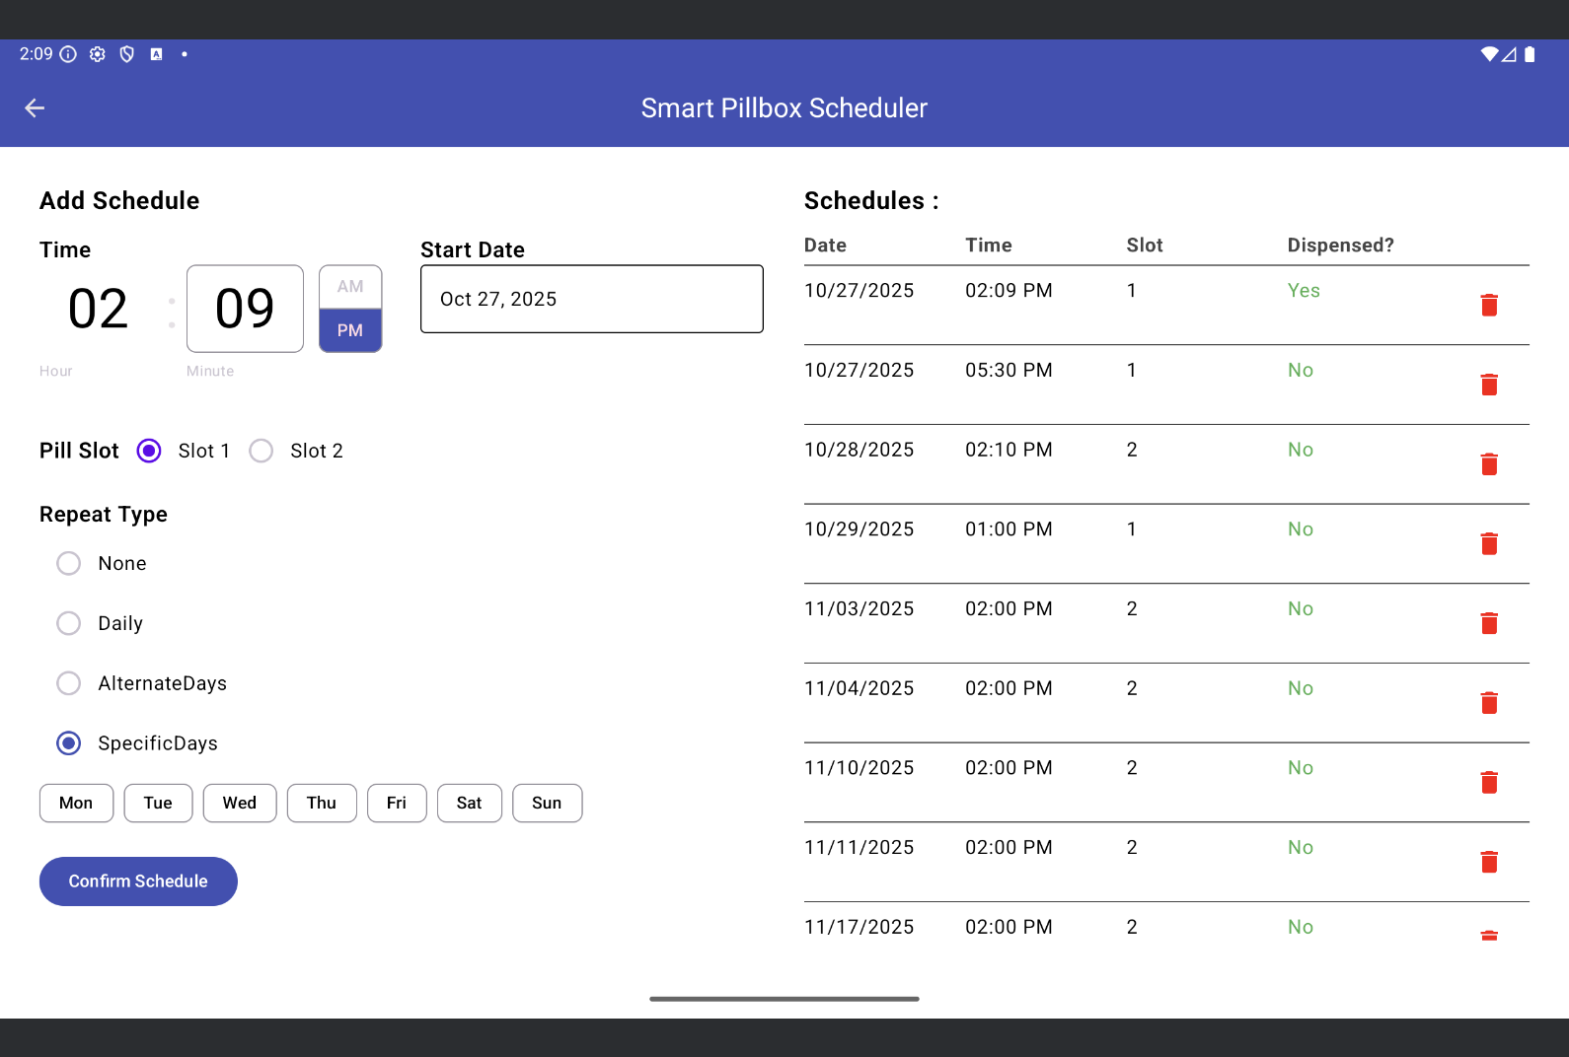
Task: Click the 11/17/2025 date cell
Action: (x=859, y=927)
